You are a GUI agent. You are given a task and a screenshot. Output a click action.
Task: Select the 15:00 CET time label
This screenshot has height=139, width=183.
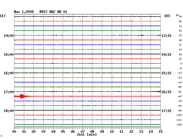pos(9,55)
